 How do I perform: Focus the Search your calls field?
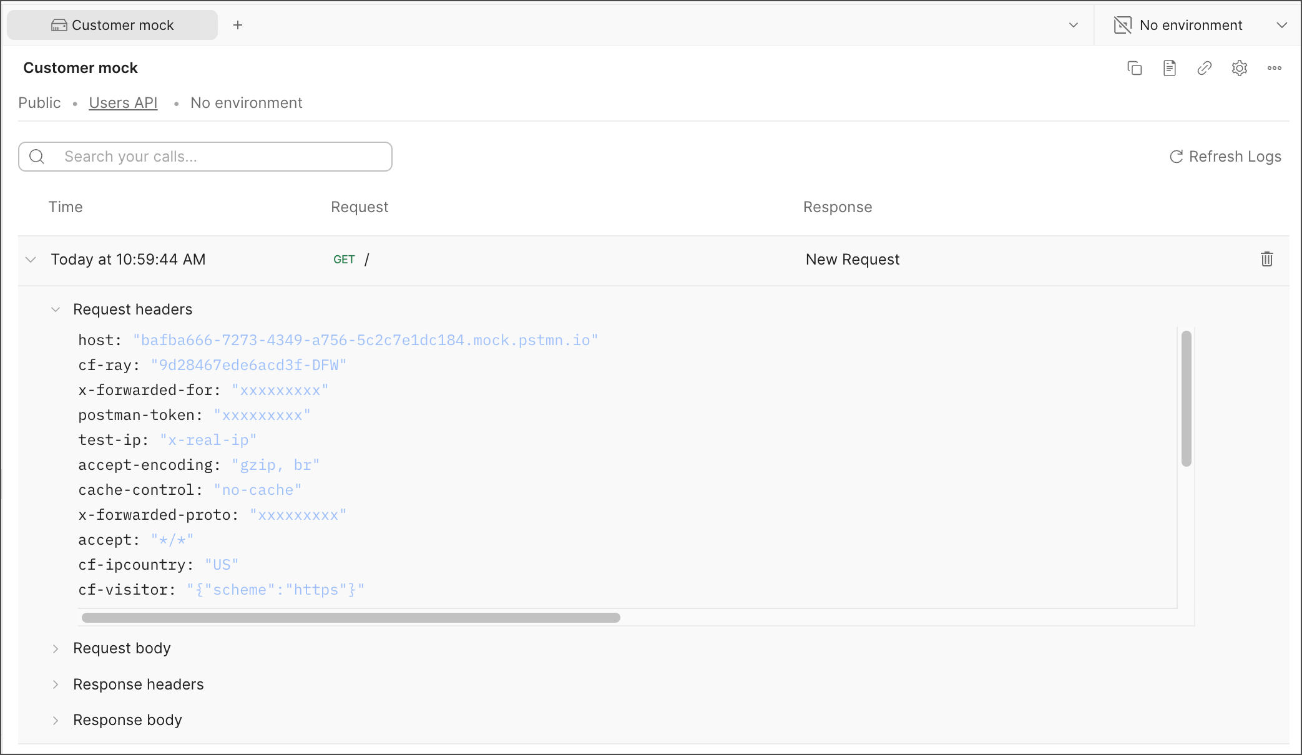tap(205, 157)
